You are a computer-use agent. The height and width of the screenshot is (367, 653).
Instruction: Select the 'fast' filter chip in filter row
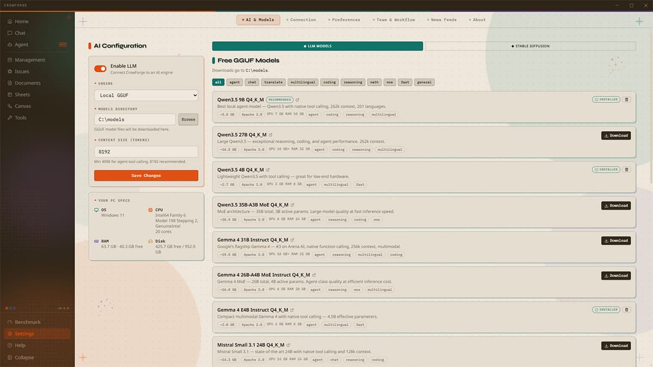[405, 82]
